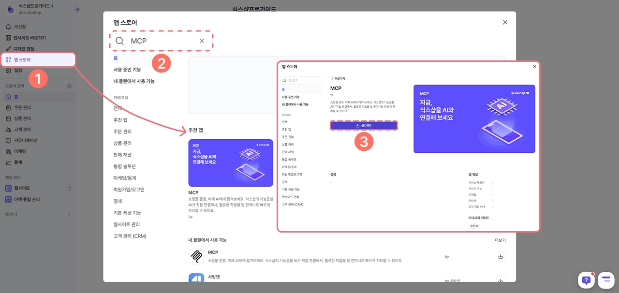Click 뒤로가기 in MCP detail window
The width and height of the screenshot is (619, 293).
click(338, 78)
